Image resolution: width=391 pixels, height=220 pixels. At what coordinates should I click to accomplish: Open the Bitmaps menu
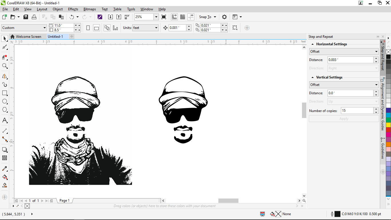point(90,9)
